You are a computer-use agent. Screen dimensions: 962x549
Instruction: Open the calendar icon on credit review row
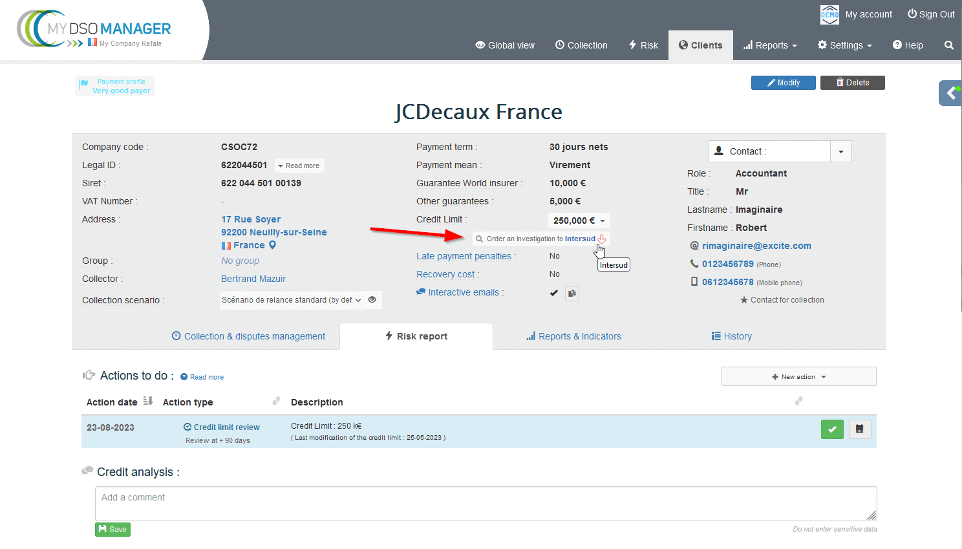point(859,429)
